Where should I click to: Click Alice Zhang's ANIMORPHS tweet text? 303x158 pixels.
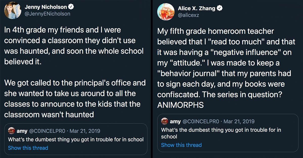coord(226,68)
